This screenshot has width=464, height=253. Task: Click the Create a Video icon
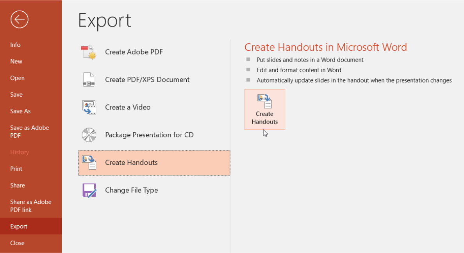(x=89, y=107)
